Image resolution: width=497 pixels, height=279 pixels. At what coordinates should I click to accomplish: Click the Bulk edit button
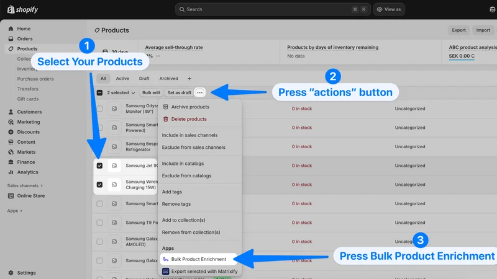coord(151,92)
